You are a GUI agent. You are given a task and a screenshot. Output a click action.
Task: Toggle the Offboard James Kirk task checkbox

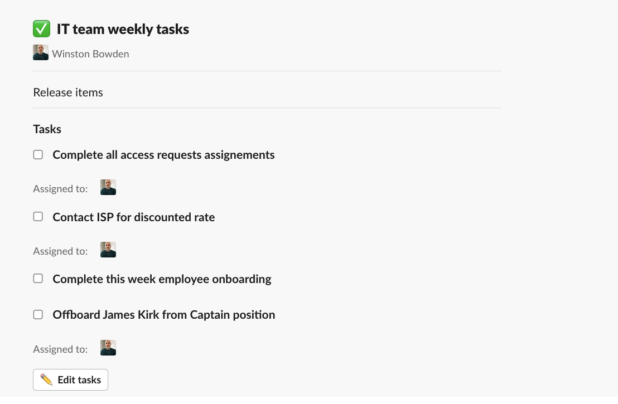[x=38, y=315]
